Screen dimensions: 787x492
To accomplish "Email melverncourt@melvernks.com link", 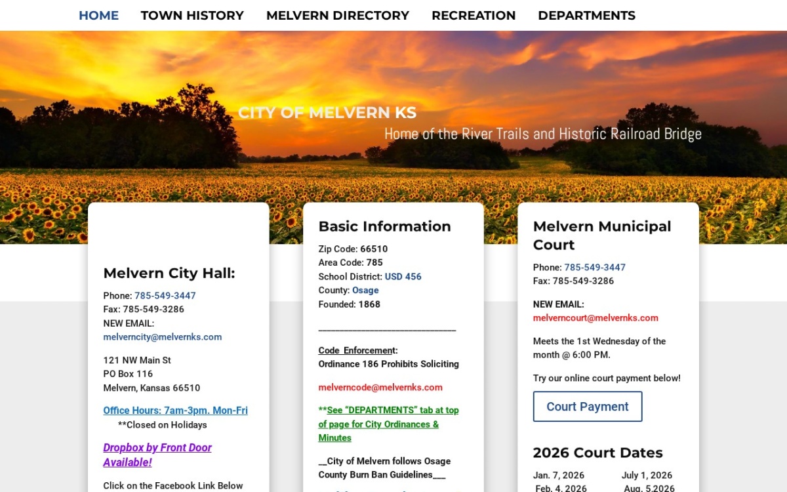I will [595, 318].
